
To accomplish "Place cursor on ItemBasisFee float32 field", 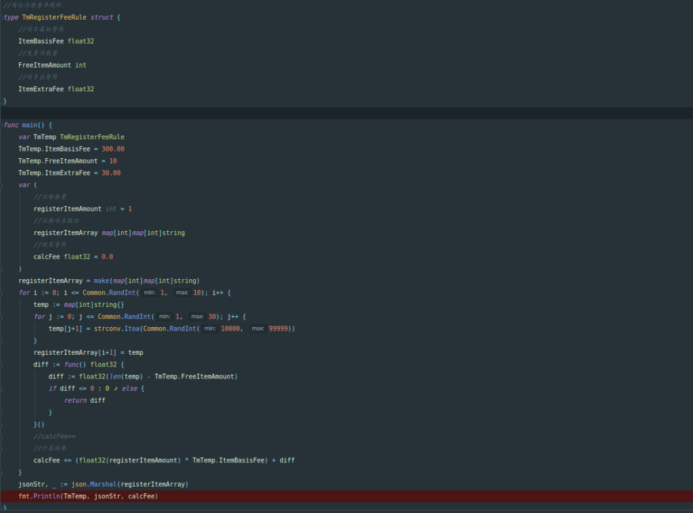I will (x=56, y=41).
